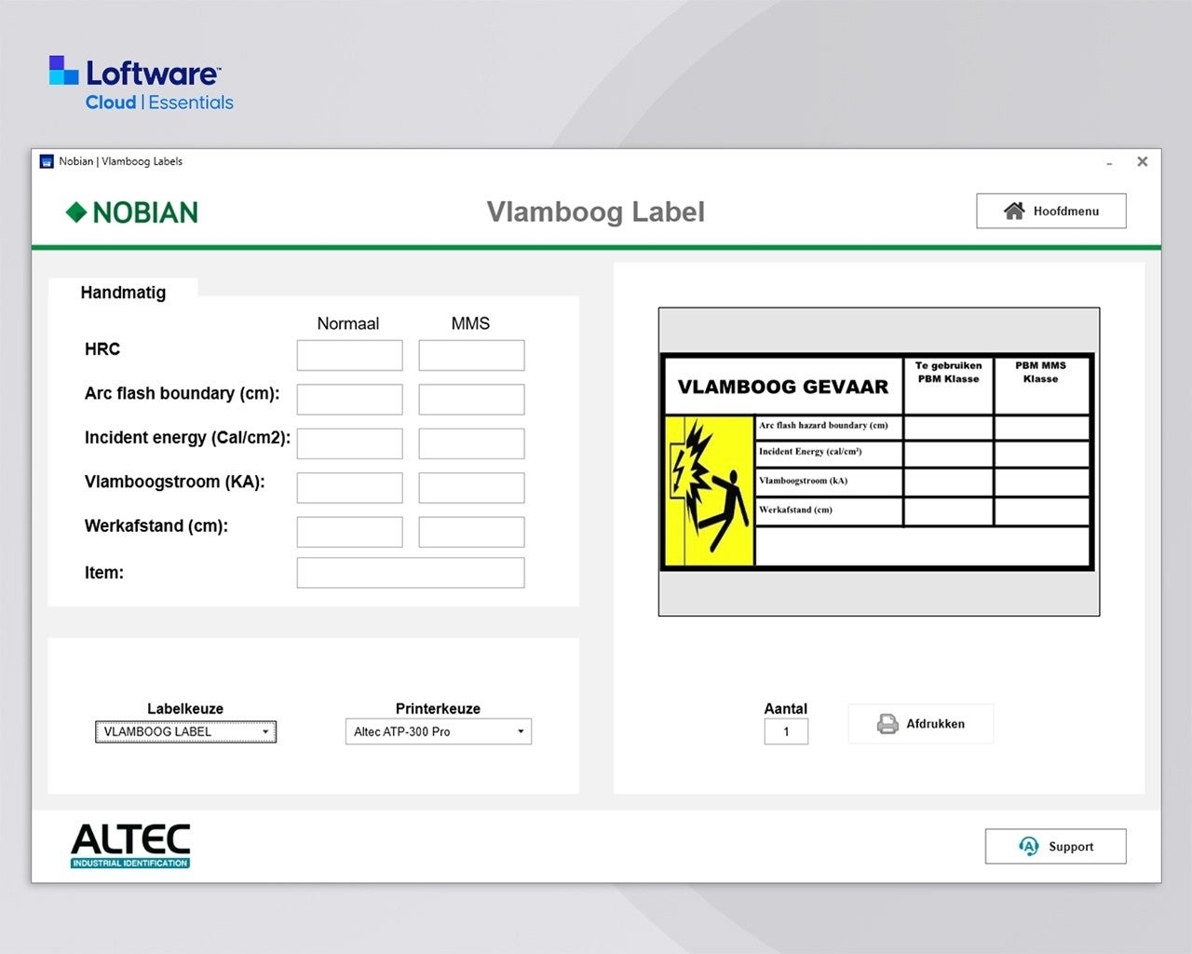Click the headset support icon
This screenshot has width=1192, height=954.
(x=1028, y=846)
